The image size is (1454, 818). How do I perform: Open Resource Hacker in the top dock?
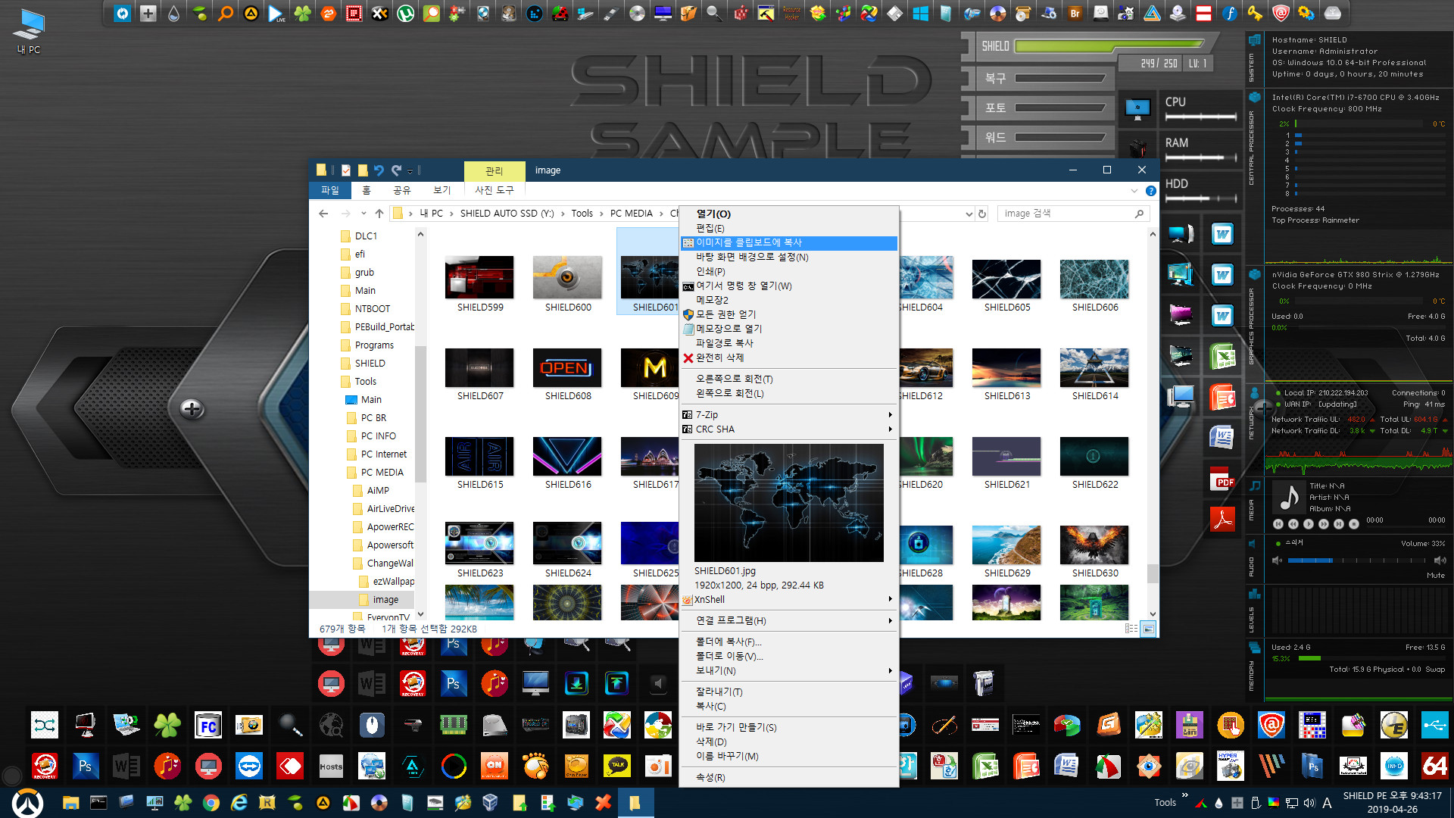click(792, 13)
